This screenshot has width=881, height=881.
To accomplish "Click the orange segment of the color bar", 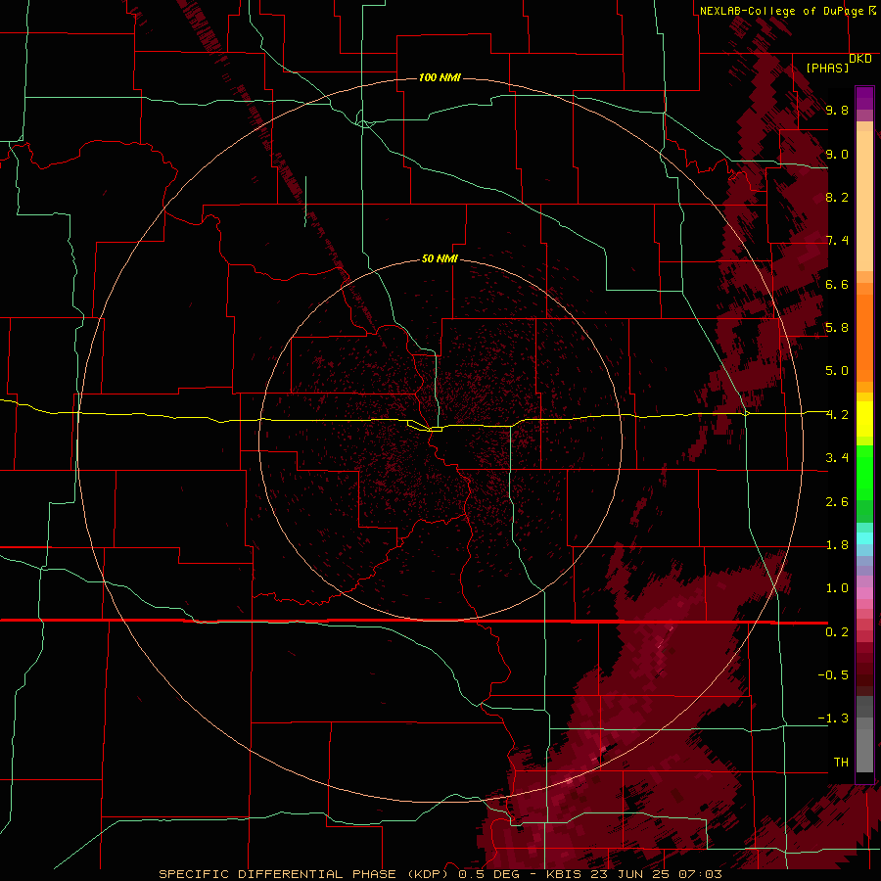I will pyautogui.click(x=864, y=339).
